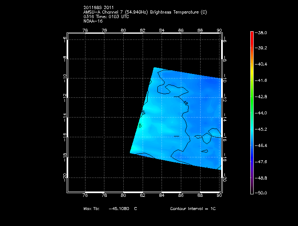
Task: Click the red top end of the colorbar
Action: (252, 34)
